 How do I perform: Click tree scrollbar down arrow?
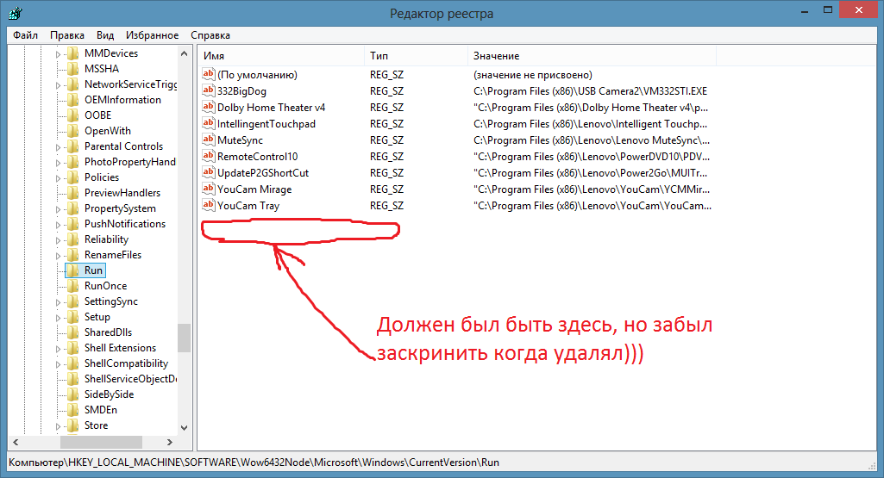(x=184, y=428)
